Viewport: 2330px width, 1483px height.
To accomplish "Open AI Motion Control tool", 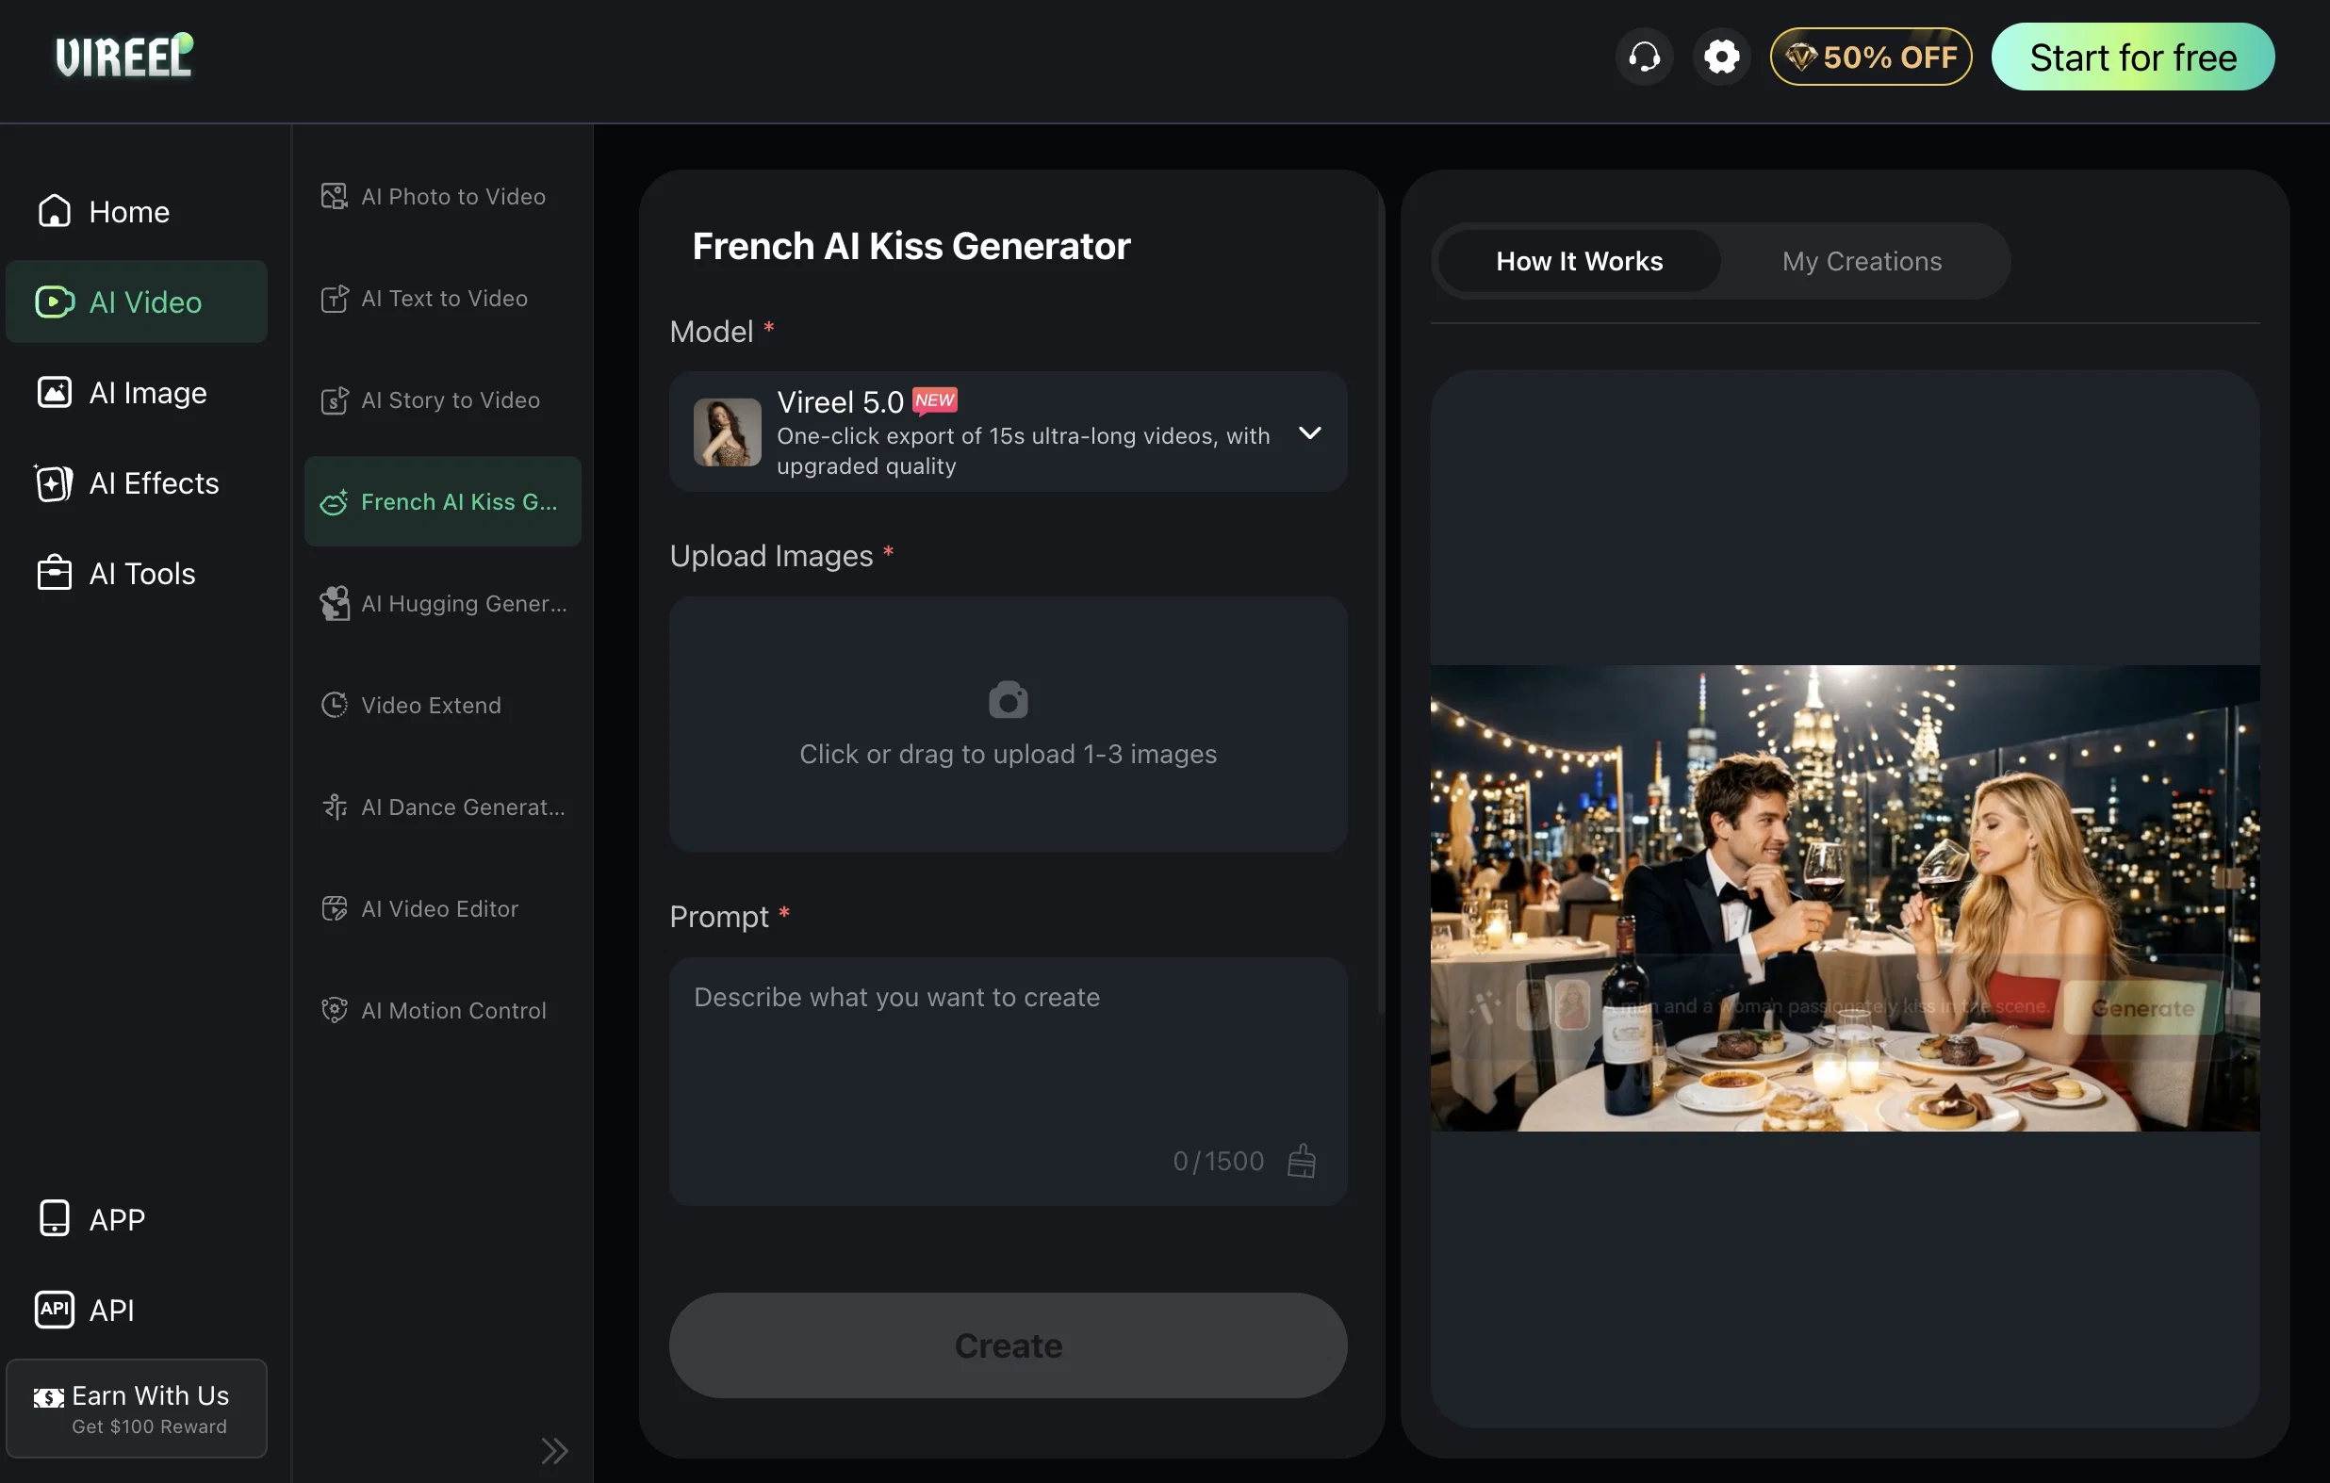I will click(x=443, y=1010).
